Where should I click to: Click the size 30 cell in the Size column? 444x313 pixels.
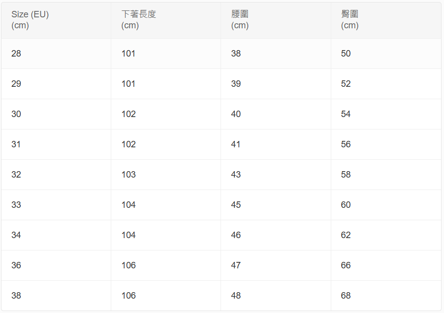(16, 114)
